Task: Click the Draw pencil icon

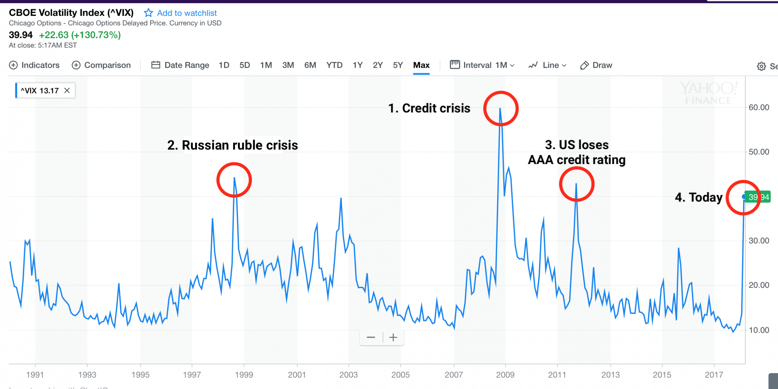Action: 584,65
